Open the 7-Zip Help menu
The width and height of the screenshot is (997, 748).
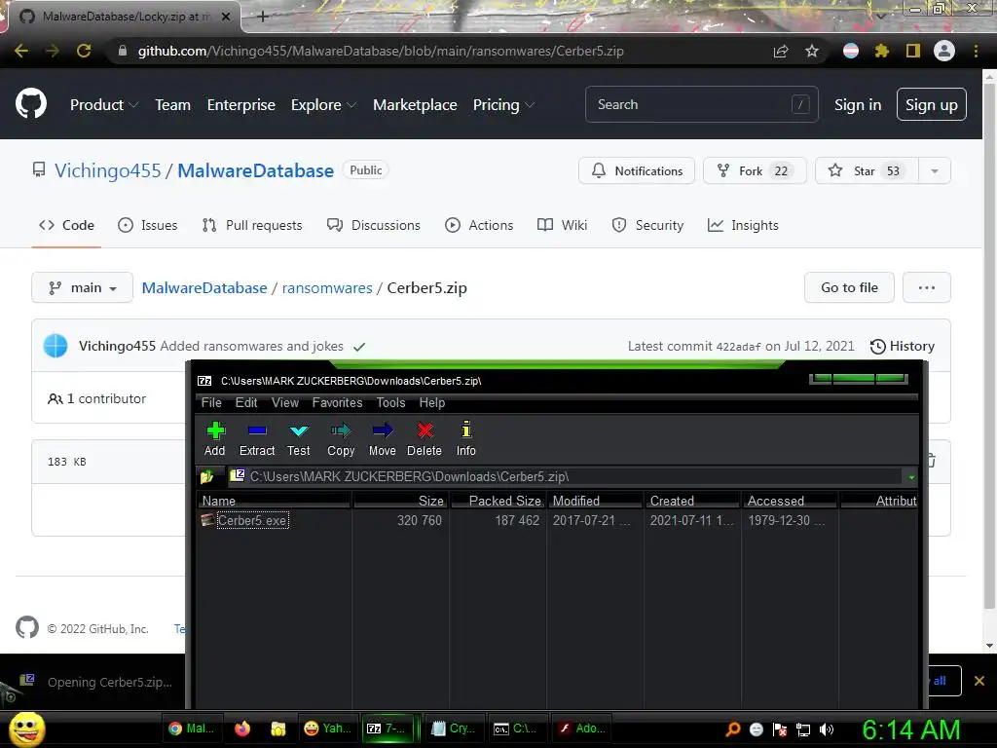coord(431,402)
